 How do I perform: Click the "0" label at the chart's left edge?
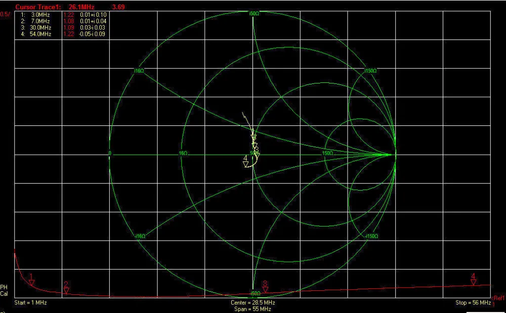coord(110,153)
